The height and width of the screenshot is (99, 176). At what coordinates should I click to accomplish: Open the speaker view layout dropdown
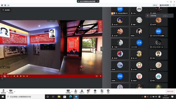click(x=165, y=5)
